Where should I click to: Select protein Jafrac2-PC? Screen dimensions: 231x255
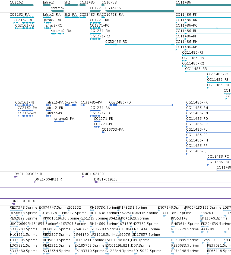tap(55, 113)
